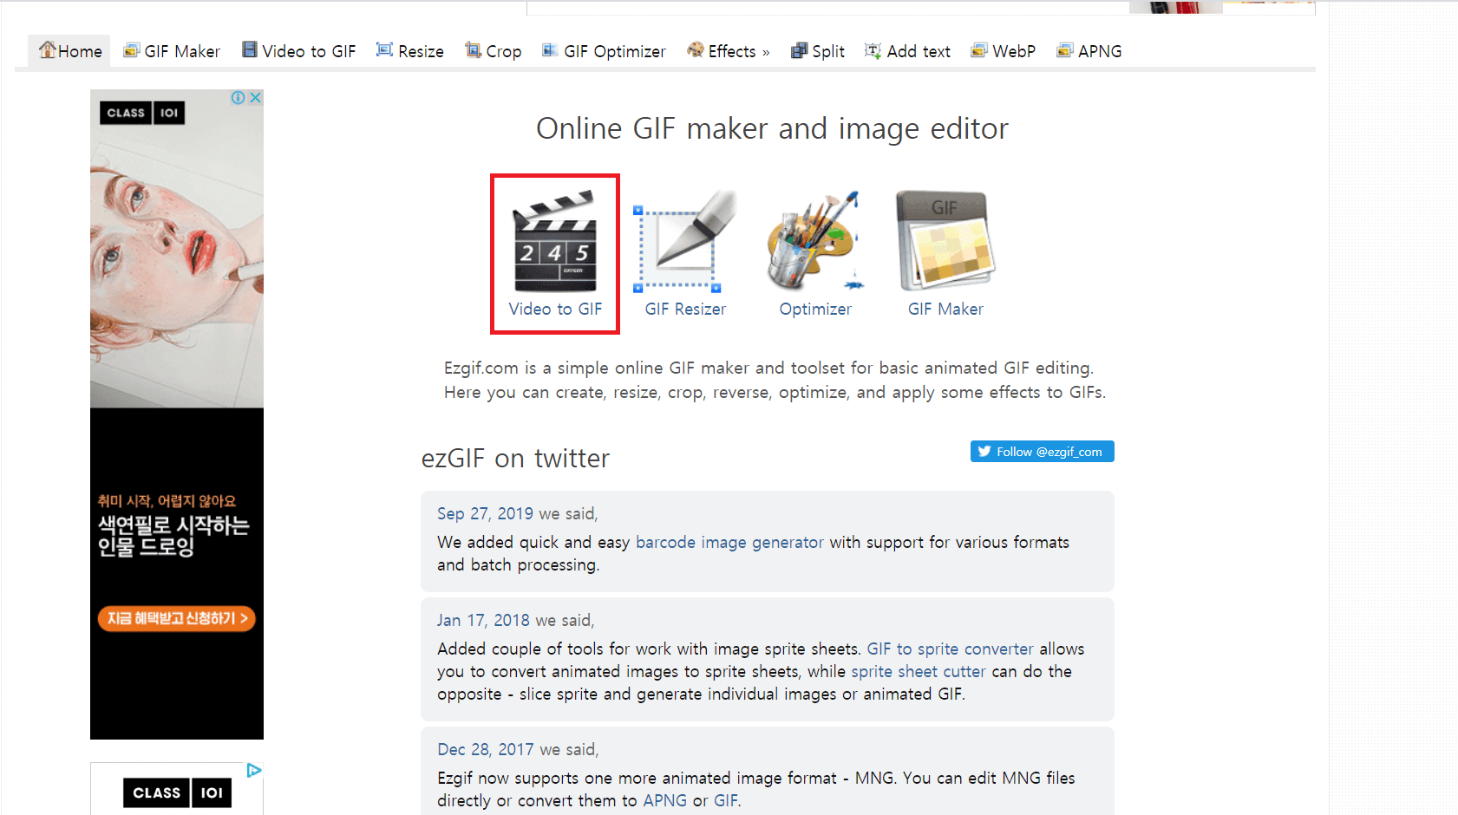Open the GIF Maker icon
1458x815 pixels.
945,241
